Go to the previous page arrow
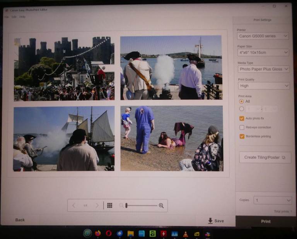The height and width of the screenshot is (239, 297). click(x=74, y=205)
